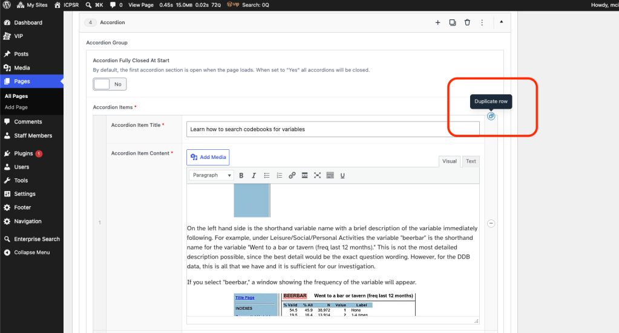Toggle the editor's keyboard-style toolbar icon
Viewport: 619px width, 333px height.
click(330, 175)
